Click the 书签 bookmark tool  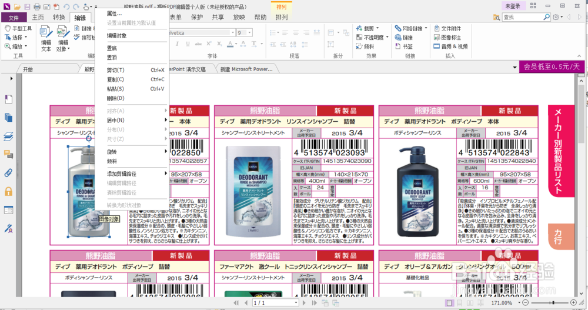404,46
